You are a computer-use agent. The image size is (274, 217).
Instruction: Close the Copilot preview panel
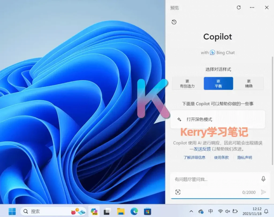(267, 7)
